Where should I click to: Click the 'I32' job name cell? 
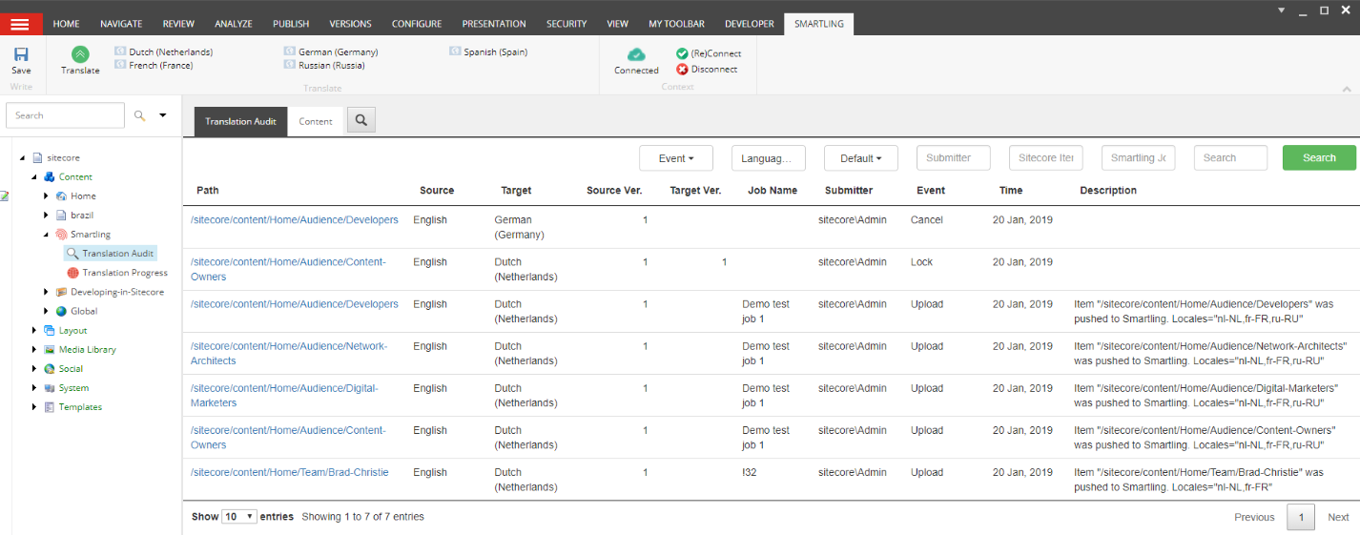[x=750, y=472]
